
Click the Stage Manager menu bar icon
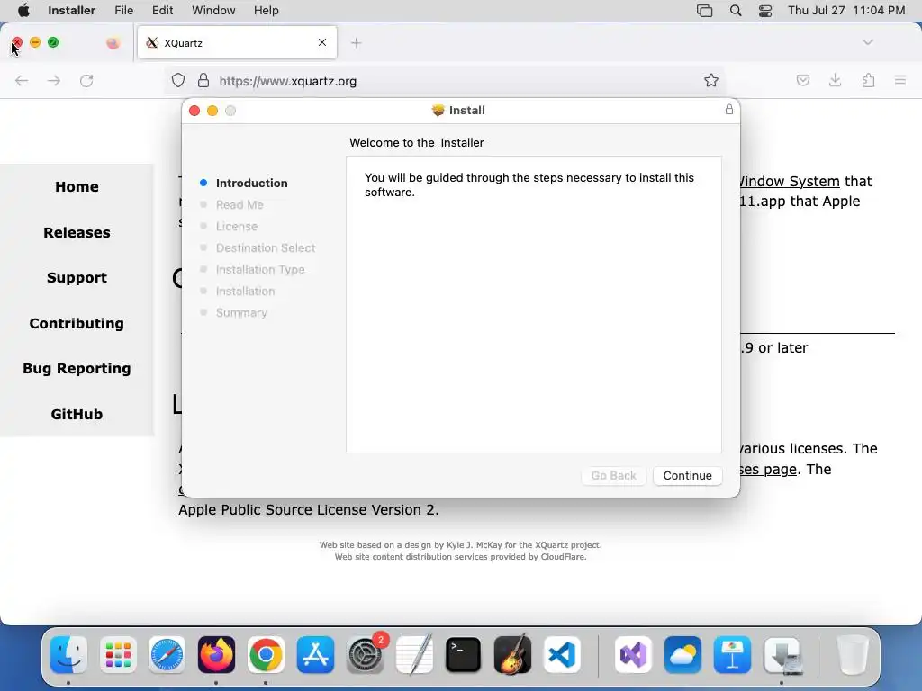(x=704, y=10)
